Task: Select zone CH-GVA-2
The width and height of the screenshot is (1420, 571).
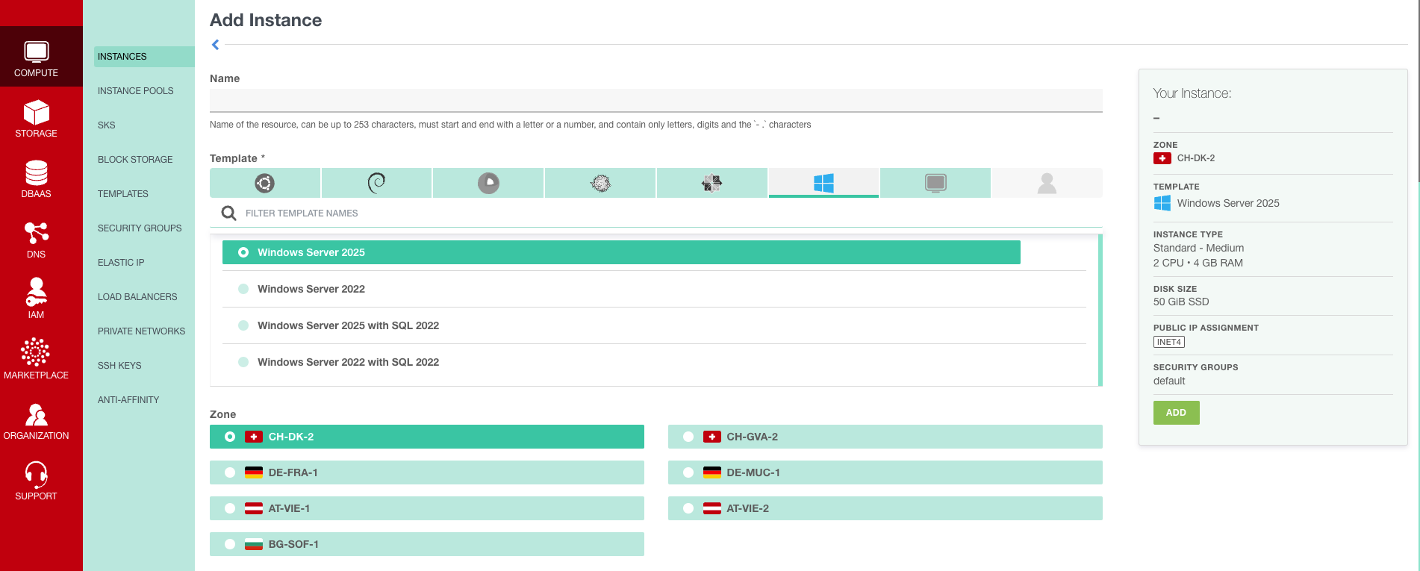Action: (885, 437)
